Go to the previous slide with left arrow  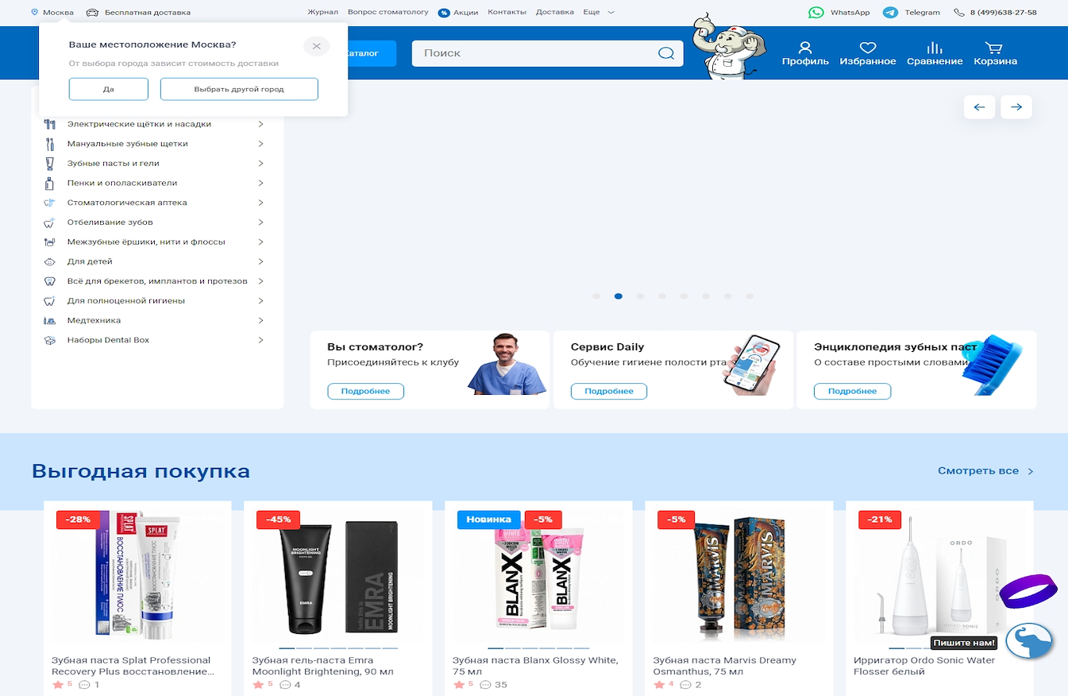click(x=979, y=107)
